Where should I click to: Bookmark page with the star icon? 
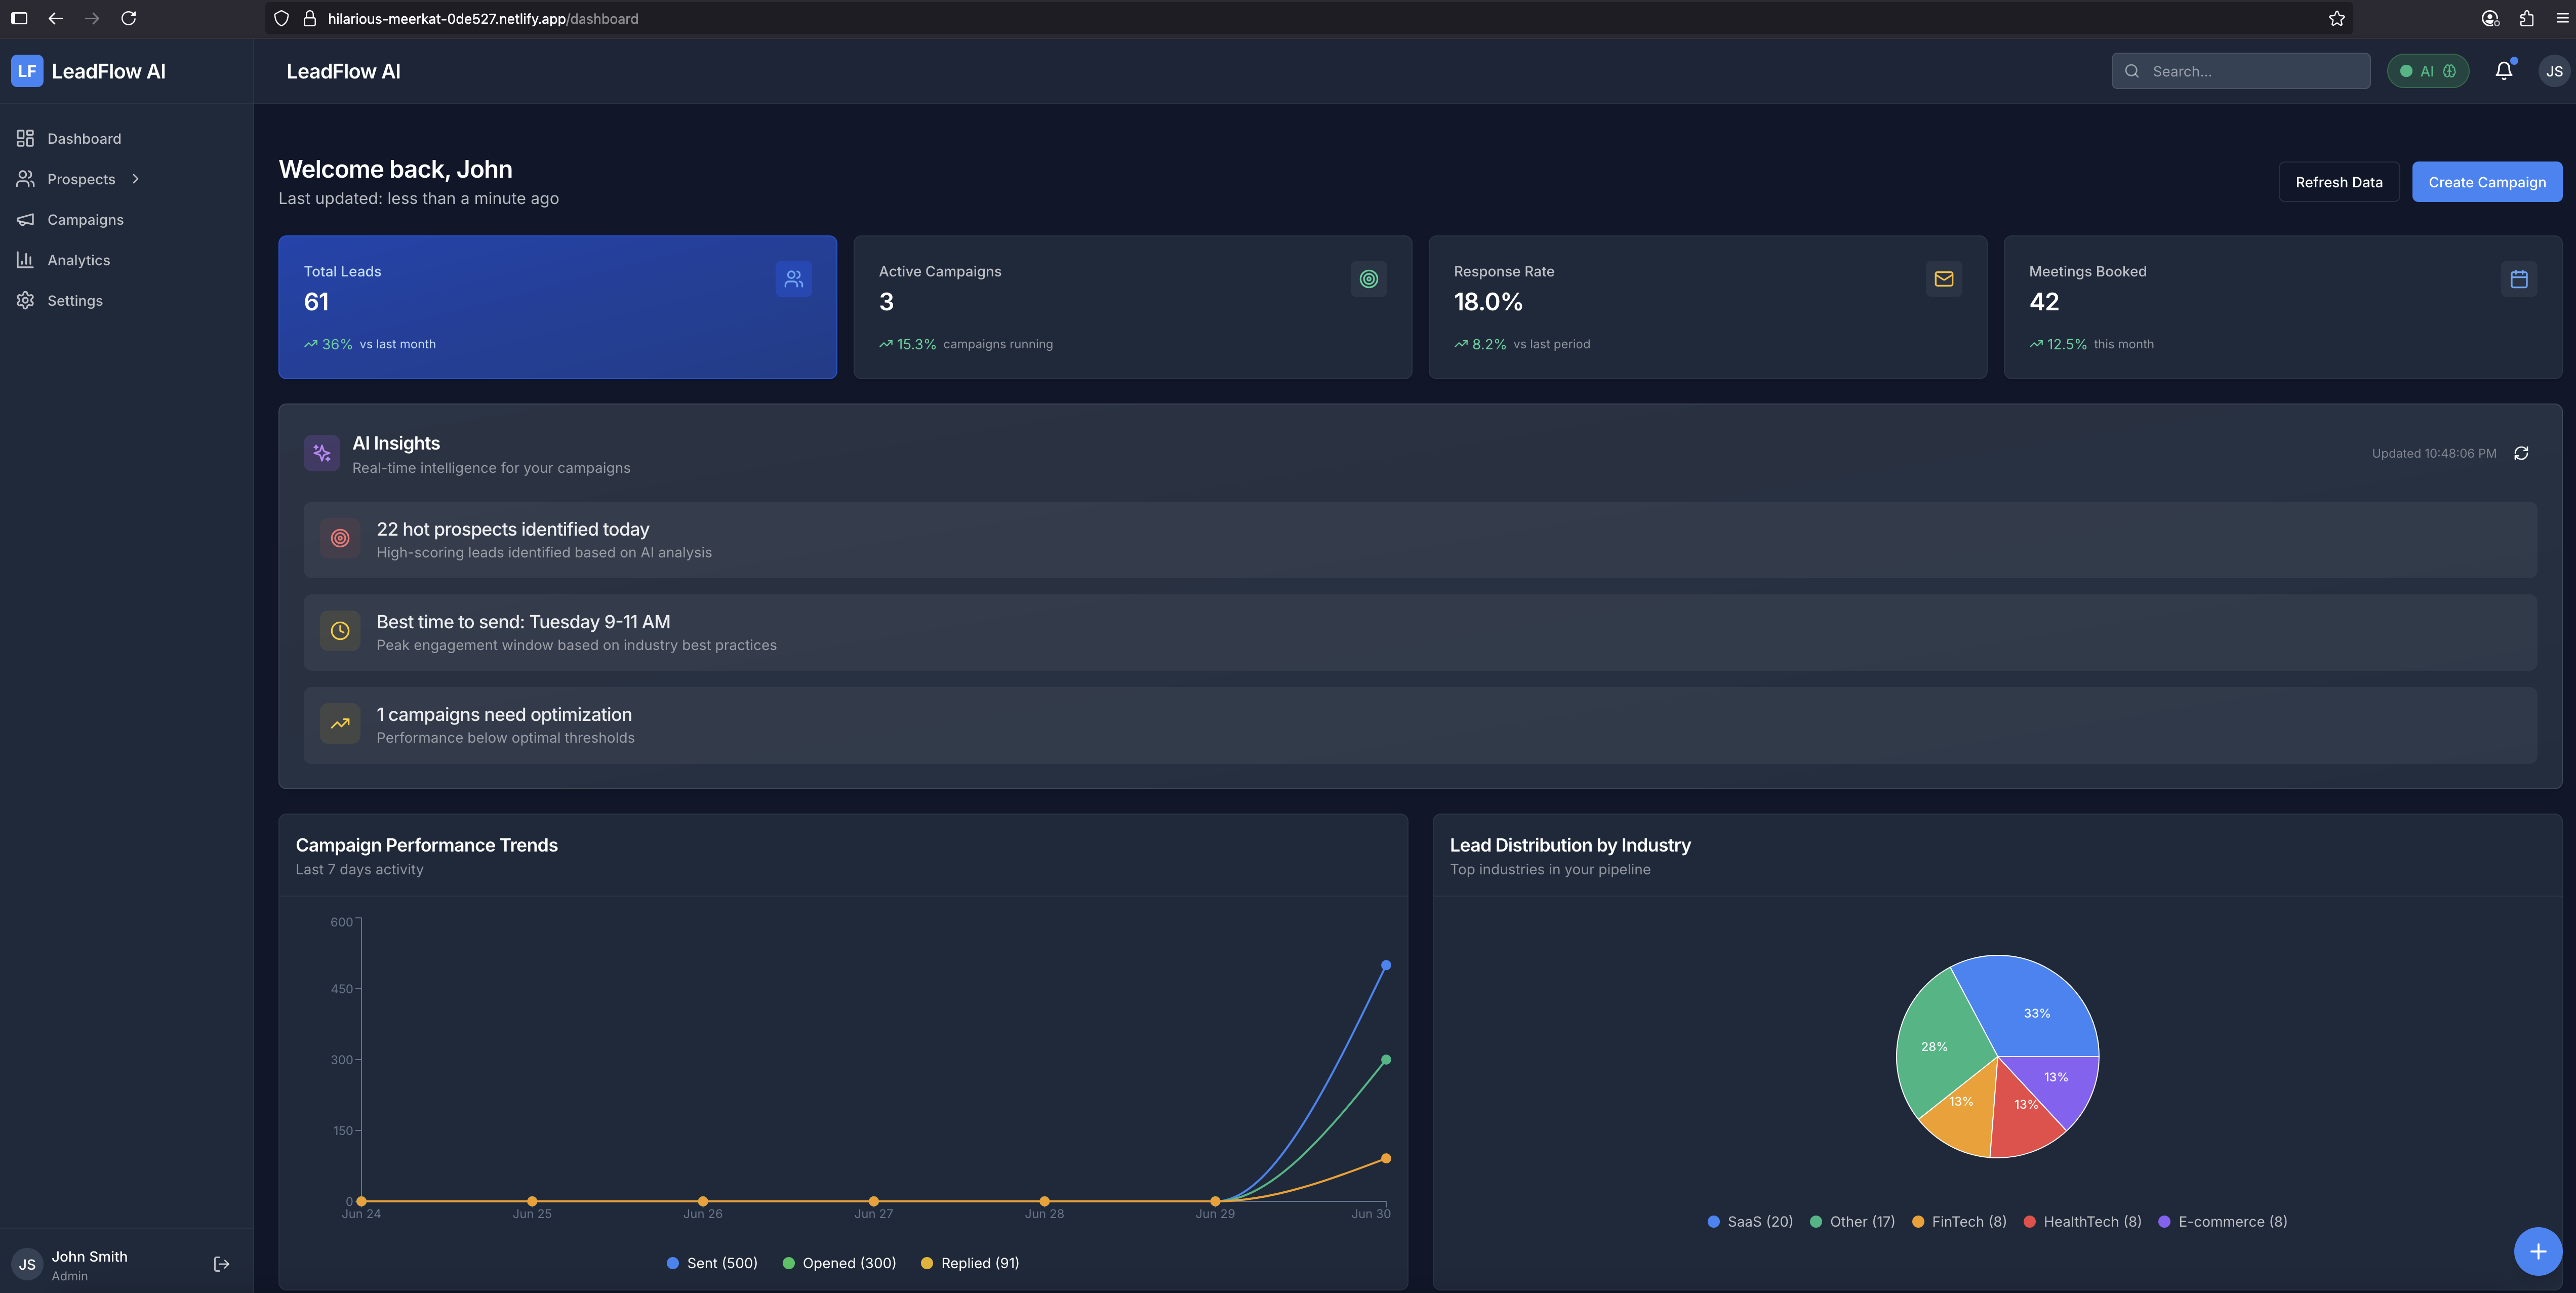[2336, 18]
